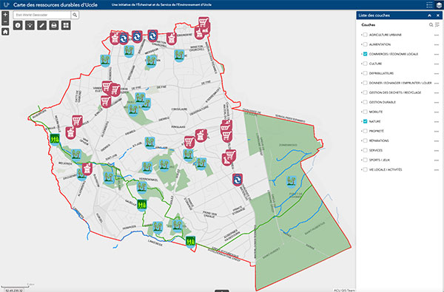The image size is (444, 292).
Task: Expand the SERVICES layer arrow
Action: (x=362, y=150)
